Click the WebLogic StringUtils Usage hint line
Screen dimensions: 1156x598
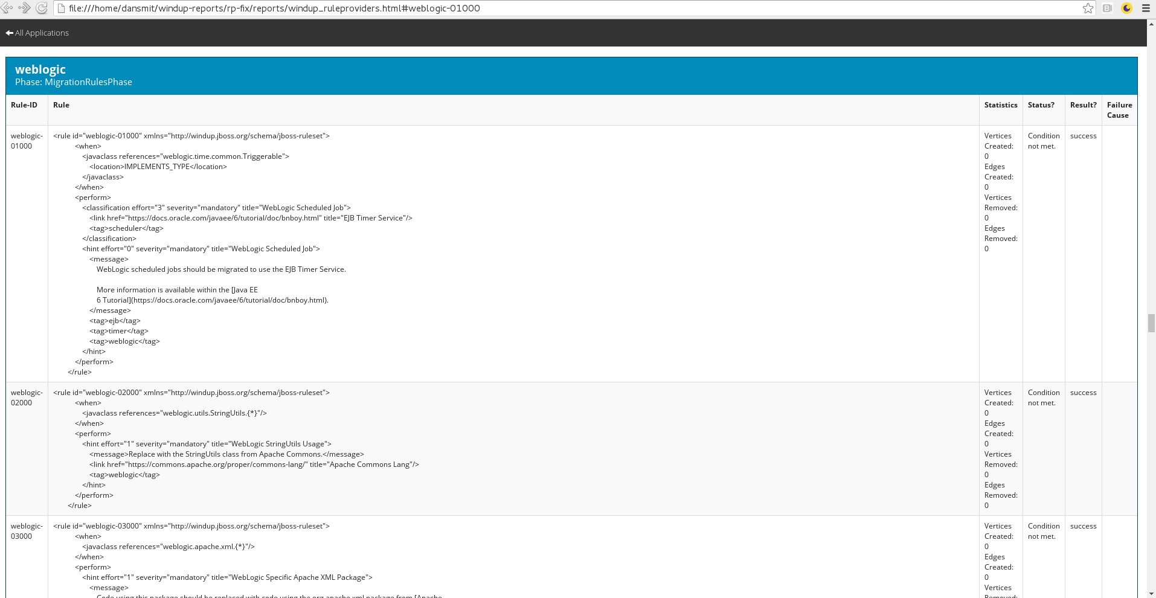coord(207,444)
